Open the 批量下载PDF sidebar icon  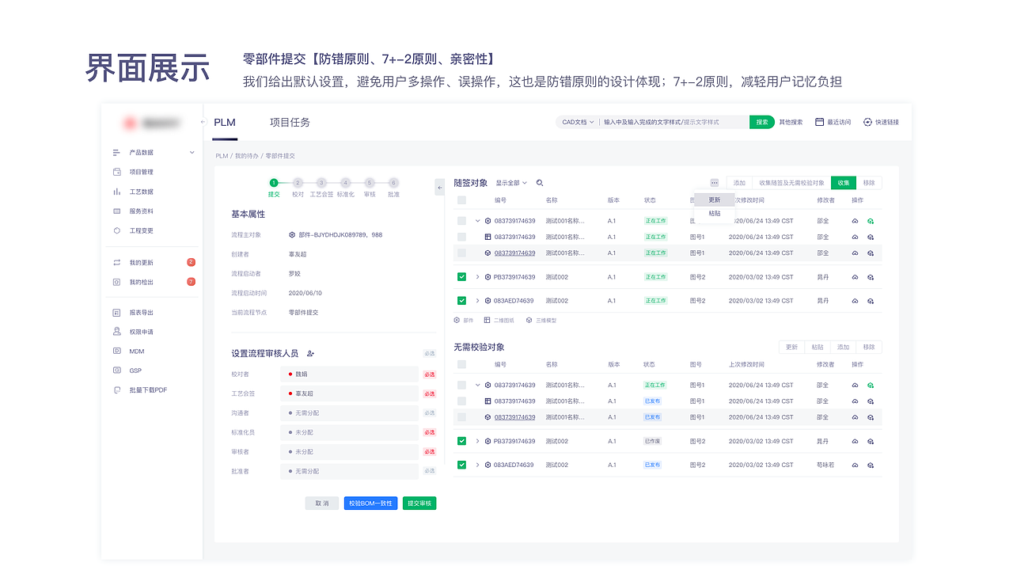pyautogui.click(x=116, y=389)
